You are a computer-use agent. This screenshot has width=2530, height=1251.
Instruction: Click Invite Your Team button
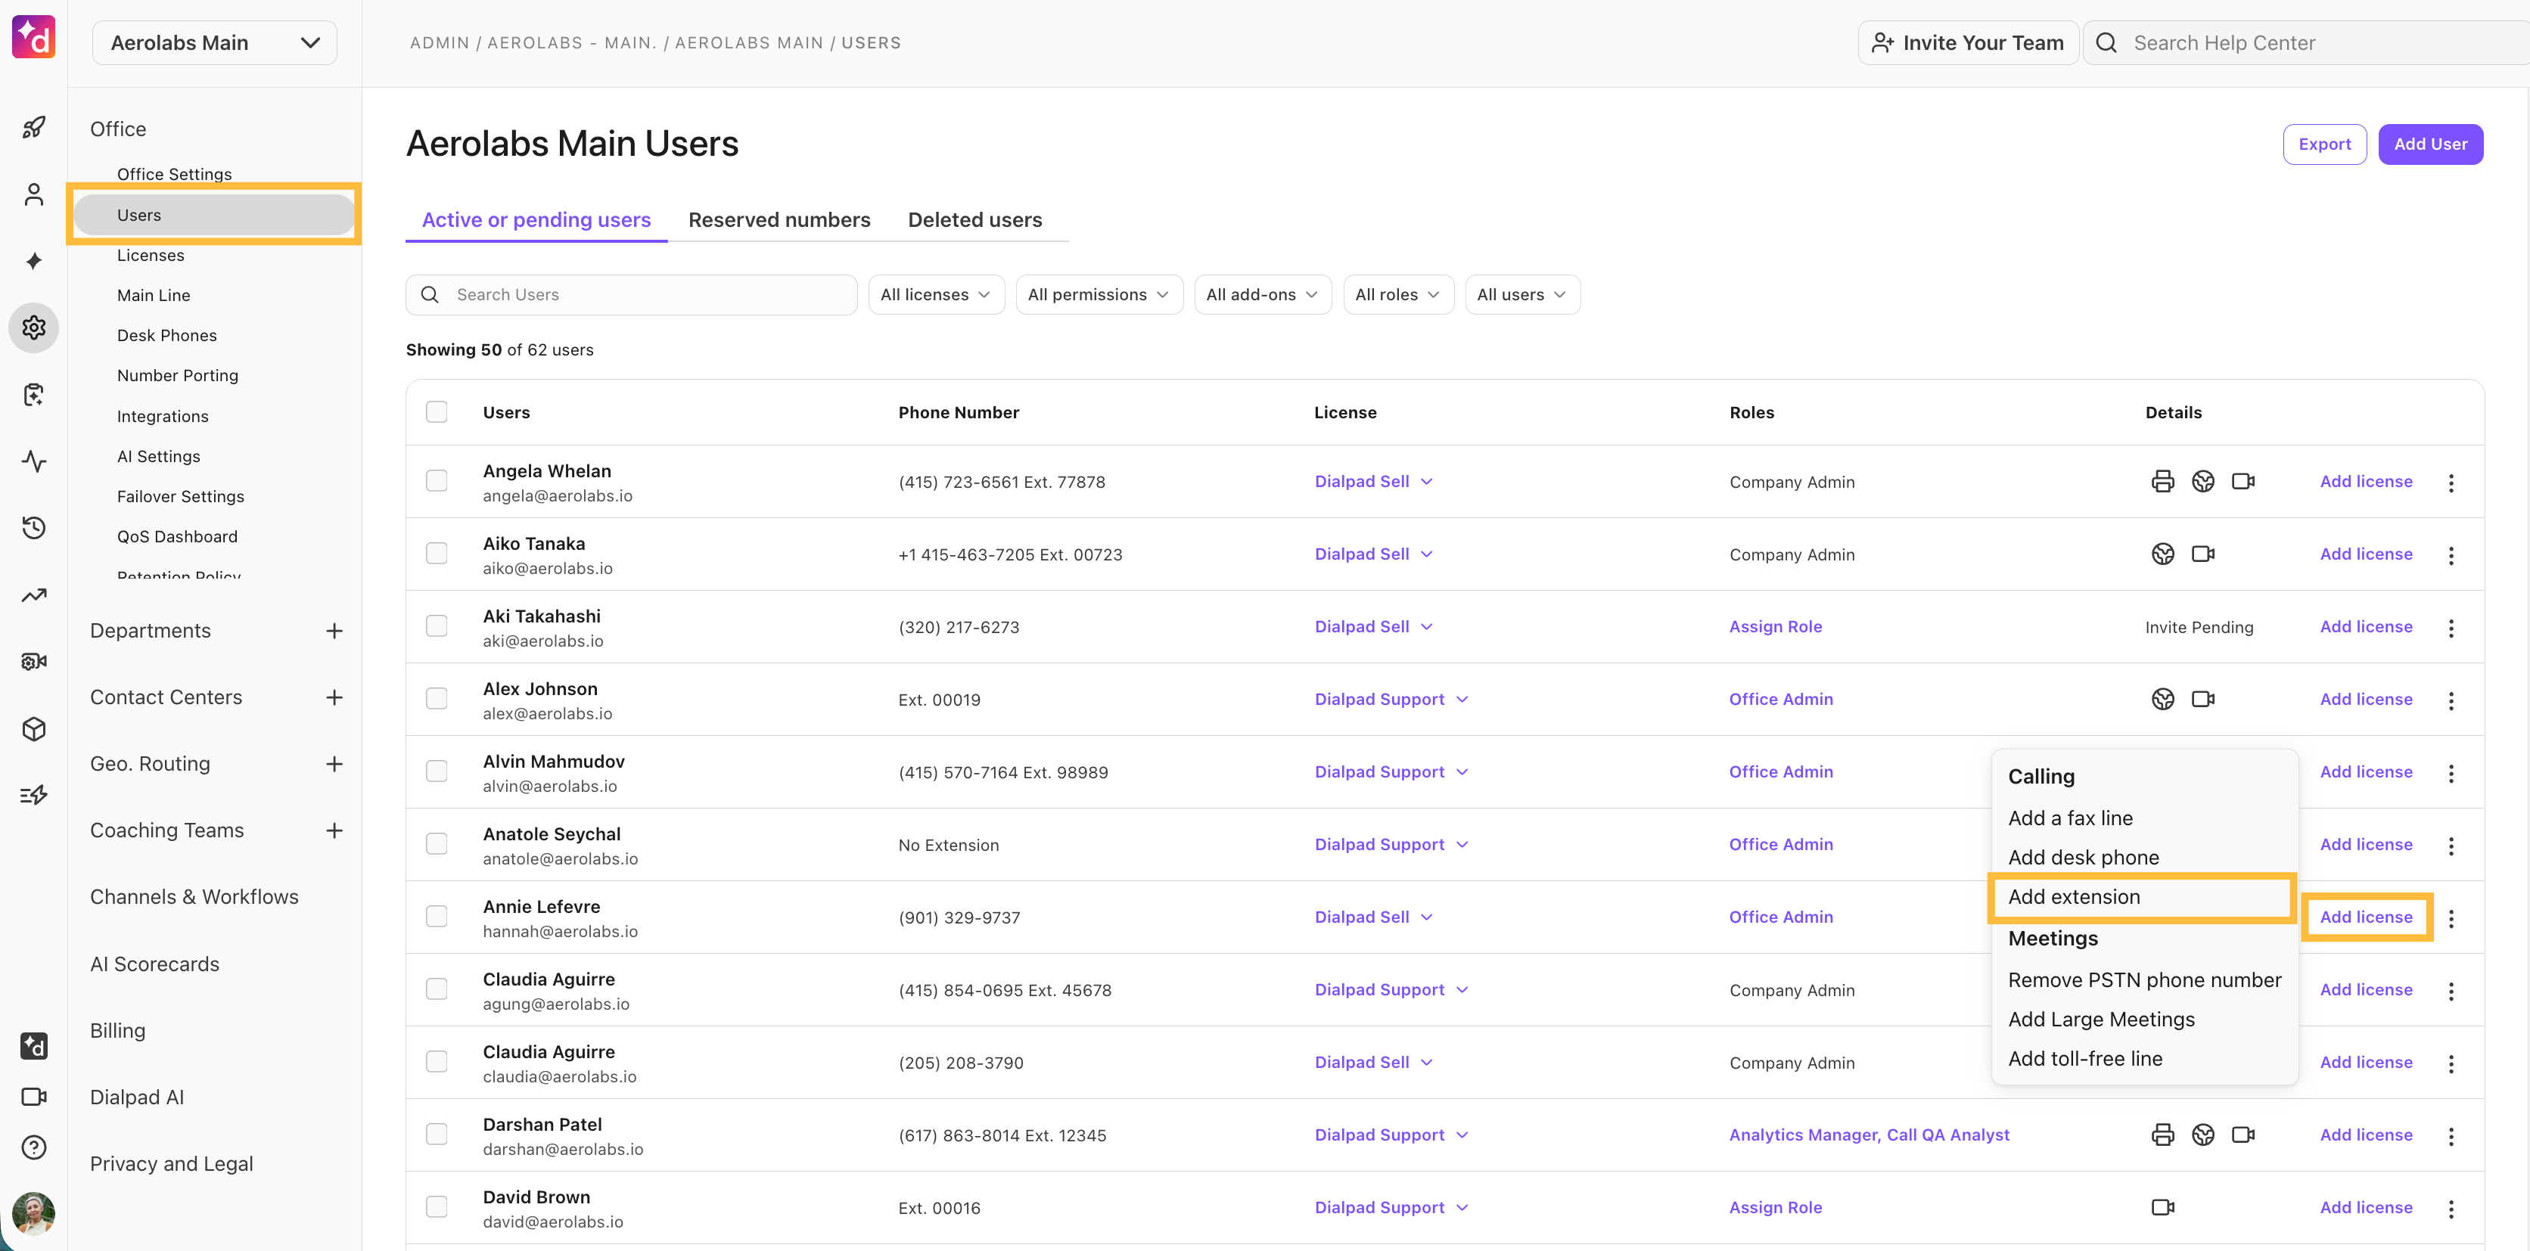click(x=1967, y=43)
